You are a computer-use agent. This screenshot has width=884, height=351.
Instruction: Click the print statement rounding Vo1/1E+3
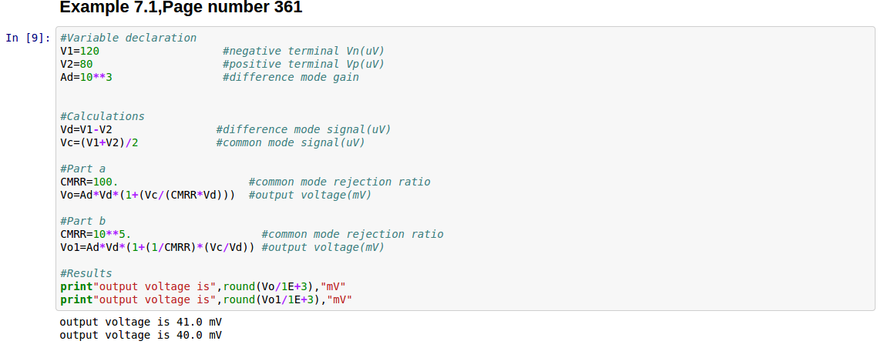pyautogui.click(x=206, y=299)
